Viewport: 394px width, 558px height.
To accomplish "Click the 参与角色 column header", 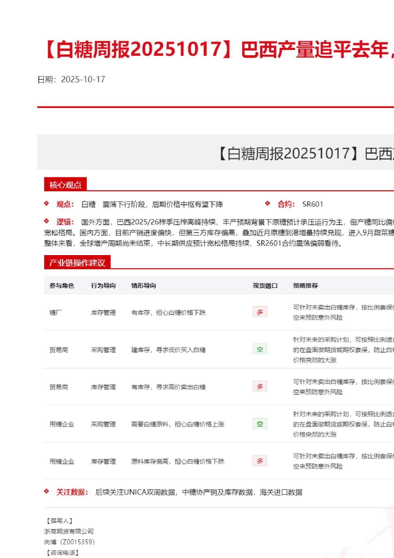I will [x=62, y=286].
